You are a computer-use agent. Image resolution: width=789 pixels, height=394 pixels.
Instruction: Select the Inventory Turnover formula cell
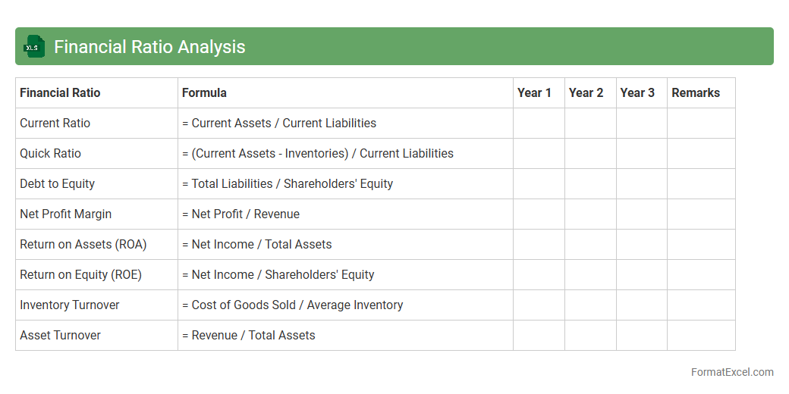(292, 305)
